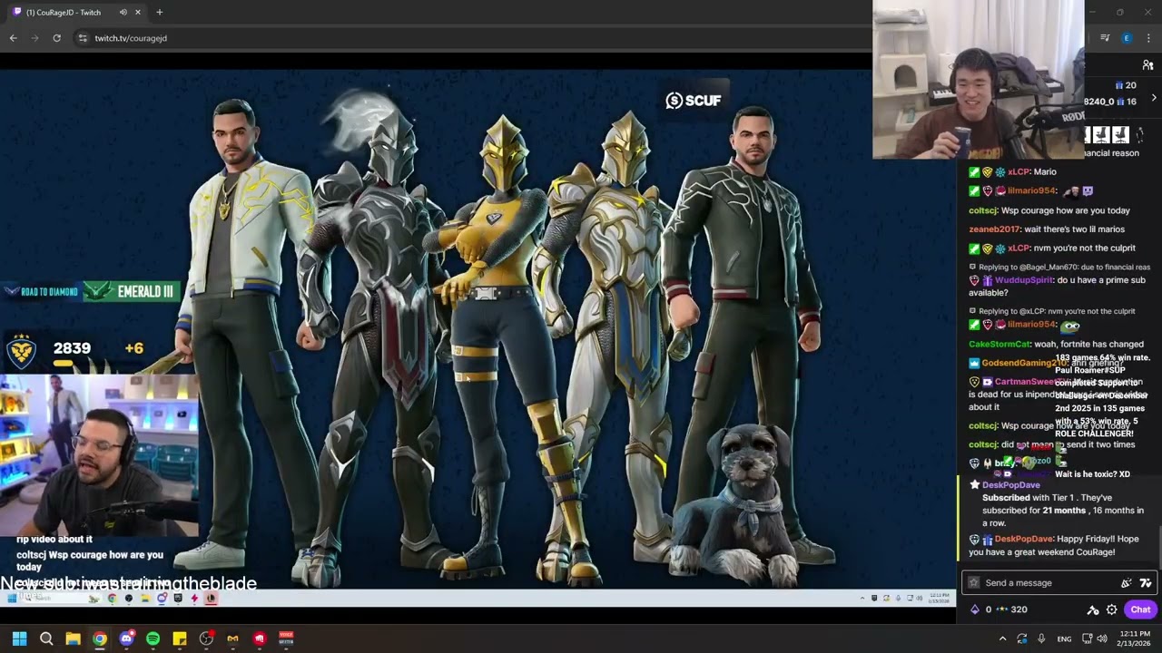Open volume control in system tray
The width and height of the screenshot is (1162, 653).
1102,638
